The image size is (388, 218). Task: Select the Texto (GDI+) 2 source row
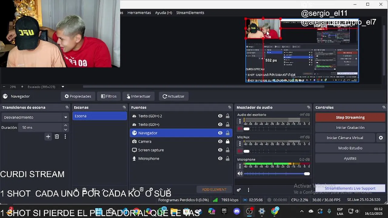point(181,116)
